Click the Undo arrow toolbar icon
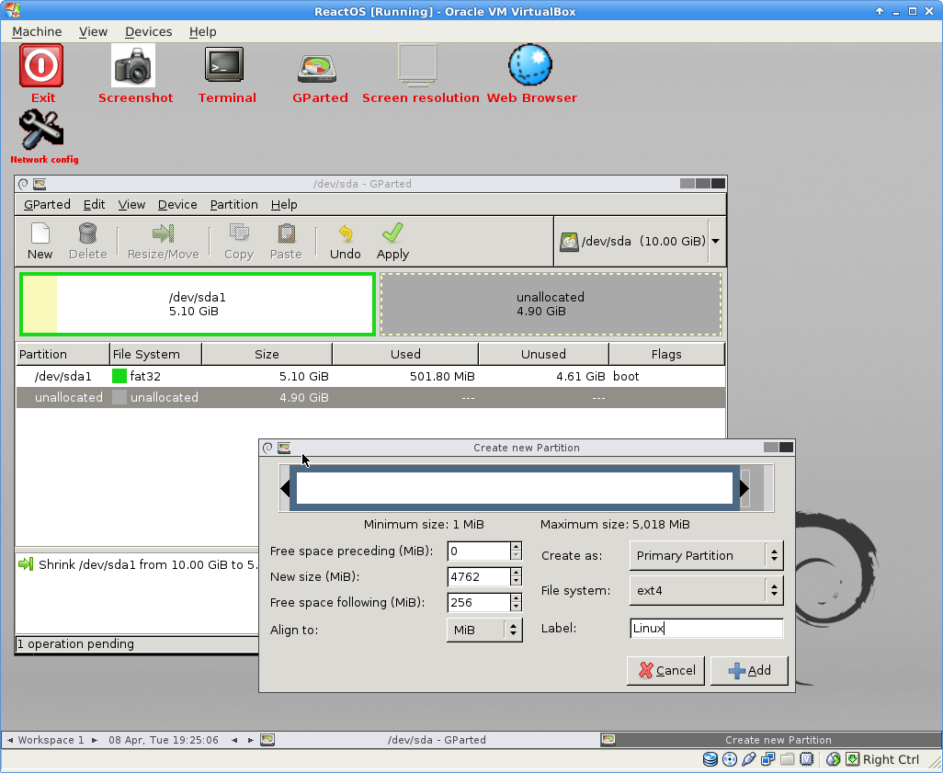 346,235
